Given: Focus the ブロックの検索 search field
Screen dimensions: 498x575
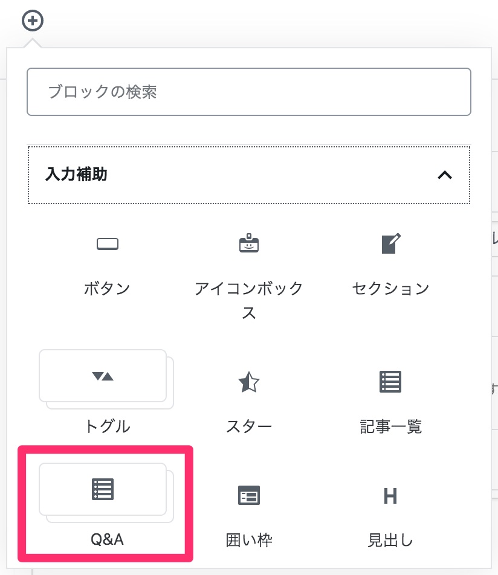Looking at the screenshot, I should [248, 92].
